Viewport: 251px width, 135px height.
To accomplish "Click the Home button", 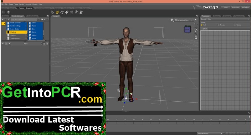I will tap(226, 7).
